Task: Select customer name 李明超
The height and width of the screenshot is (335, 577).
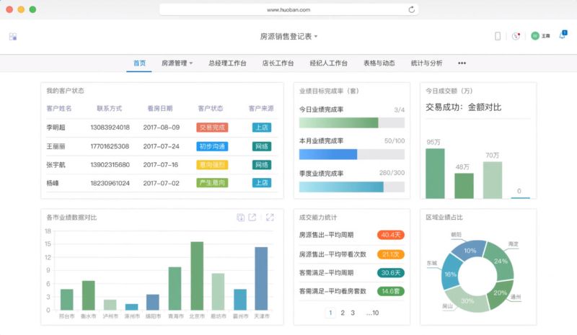Action: 56,128
